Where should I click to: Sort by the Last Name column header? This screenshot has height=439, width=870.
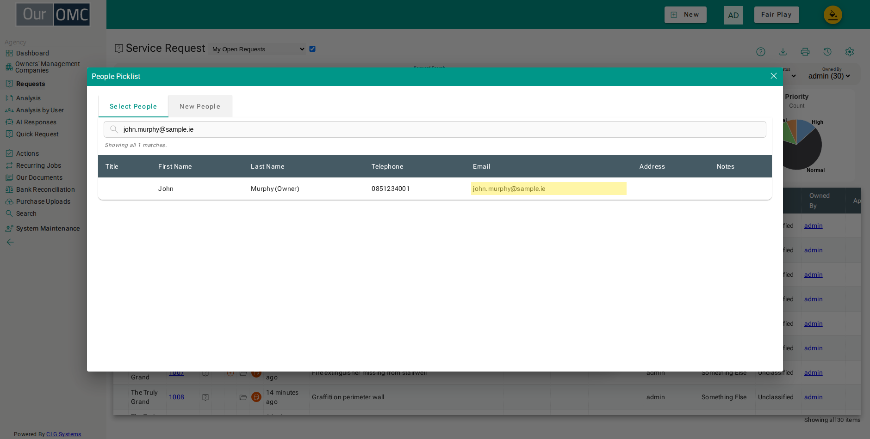pyautogui.click(x=267, y=166)
